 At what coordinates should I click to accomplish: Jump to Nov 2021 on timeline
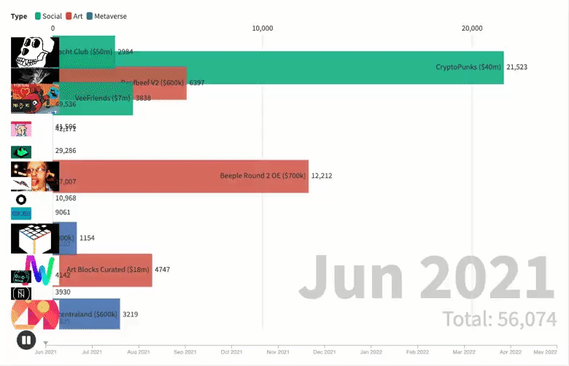278,352
